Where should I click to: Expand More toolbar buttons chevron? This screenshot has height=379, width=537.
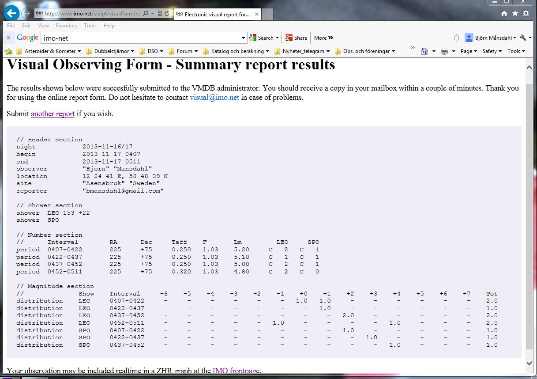(x=323, y=38)
